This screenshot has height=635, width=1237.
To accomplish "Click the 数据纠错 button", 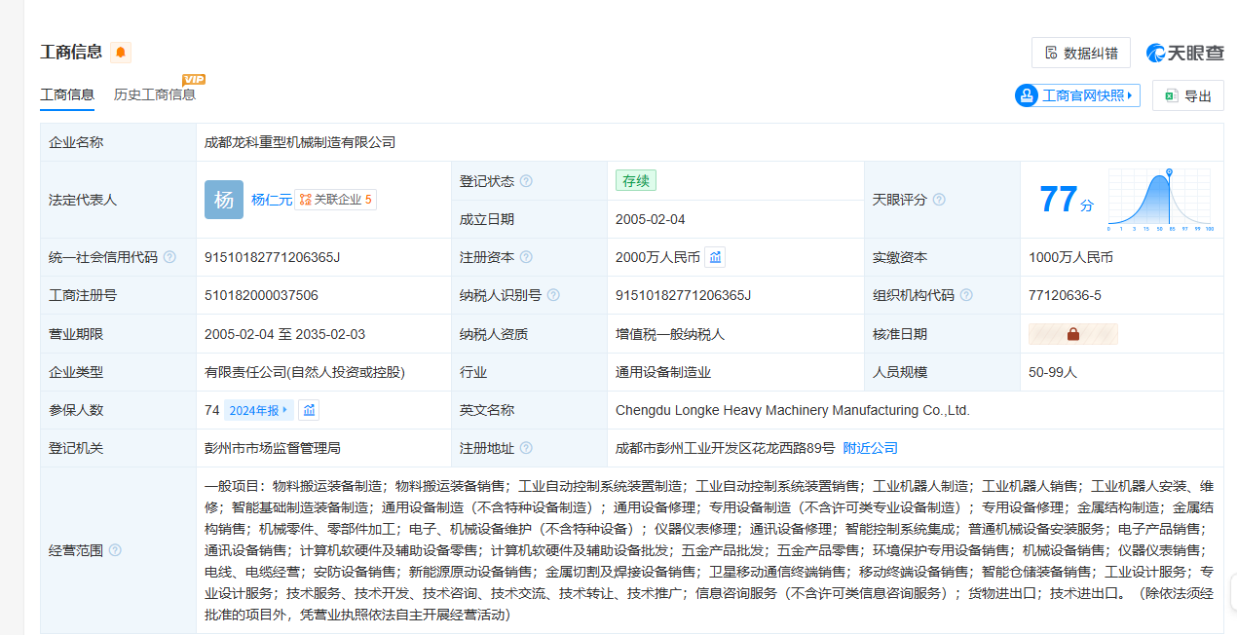I will point(1080,53).
